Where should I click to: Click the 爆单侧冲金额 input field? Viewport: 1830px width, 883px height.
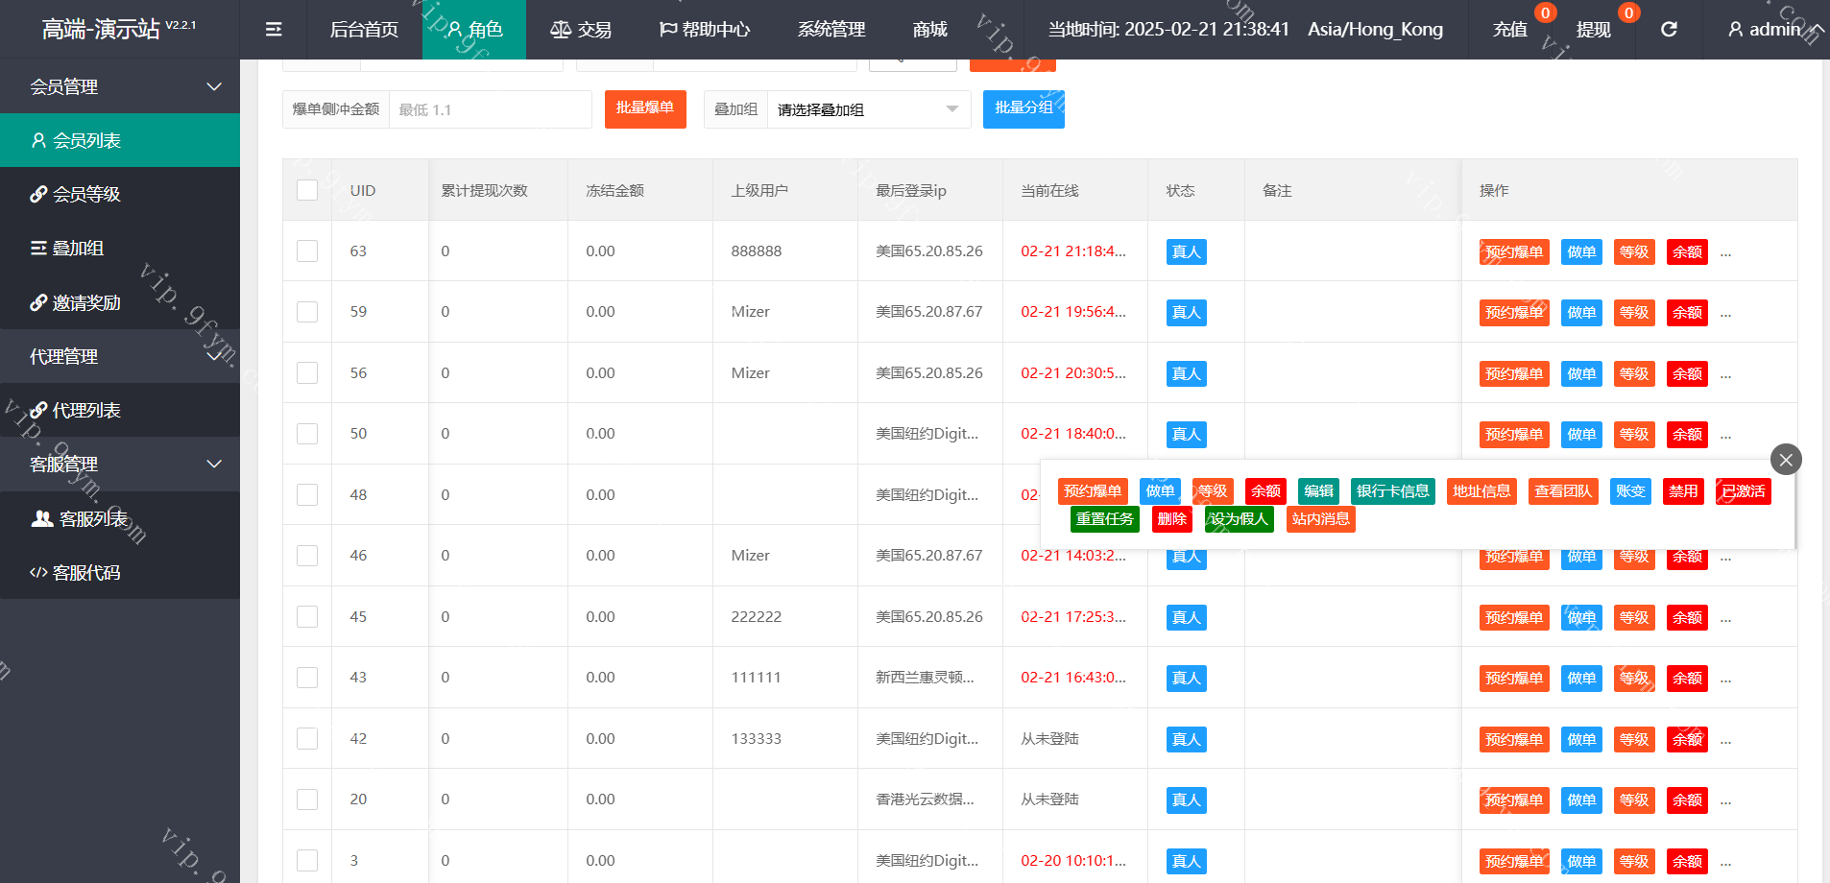[x=490, y=110]
